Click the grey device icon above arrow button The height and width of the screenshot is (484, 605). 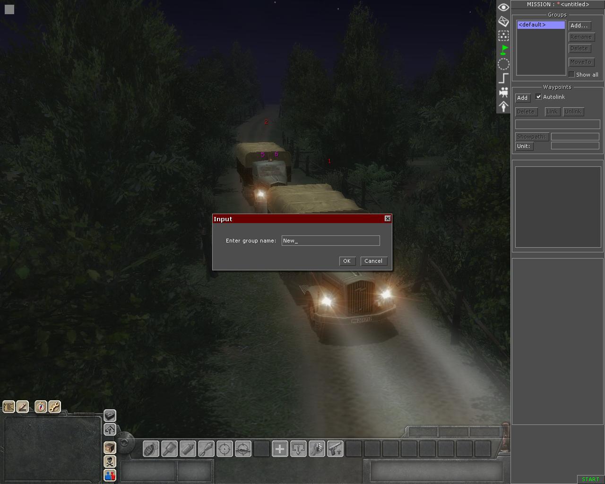click(x=110, y=415)
